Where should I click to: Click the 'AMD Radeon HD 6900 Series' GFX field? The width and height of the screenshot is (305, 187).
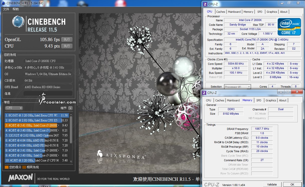[x=48, y=87]
